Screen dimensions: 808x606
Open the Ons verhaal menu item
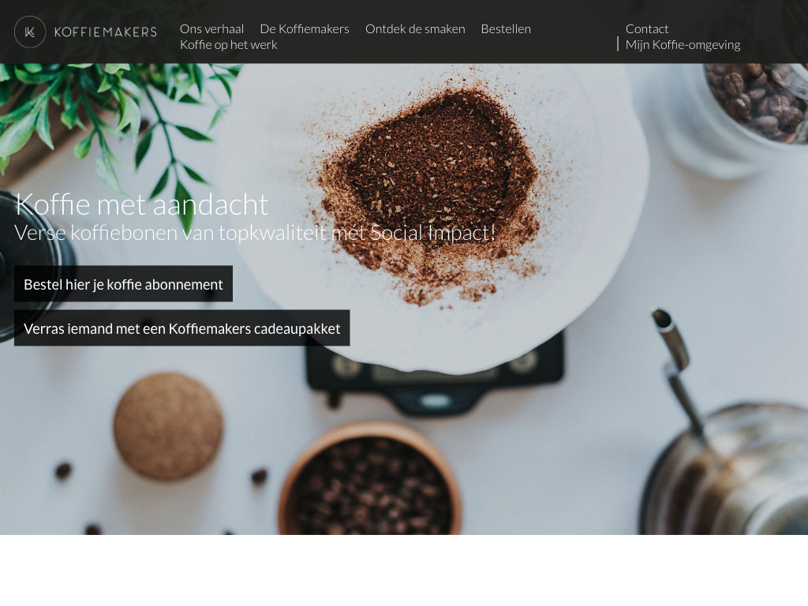(x=211, y=29)
